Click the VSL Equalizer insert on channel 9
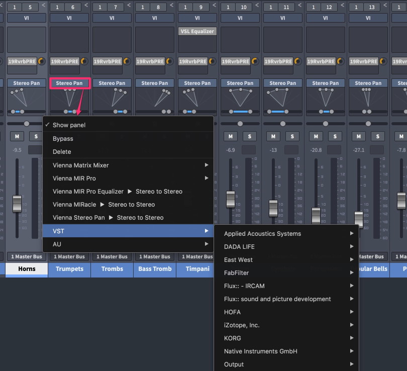 click(197, 31)
